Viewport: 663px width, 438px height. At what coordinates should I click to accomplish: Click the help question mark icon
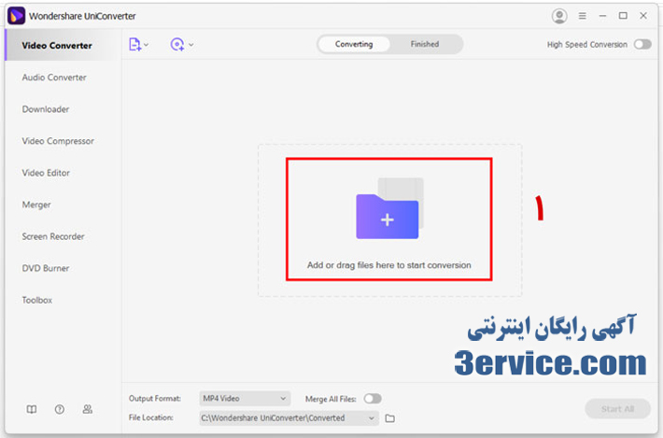click(x=60, y=409)
